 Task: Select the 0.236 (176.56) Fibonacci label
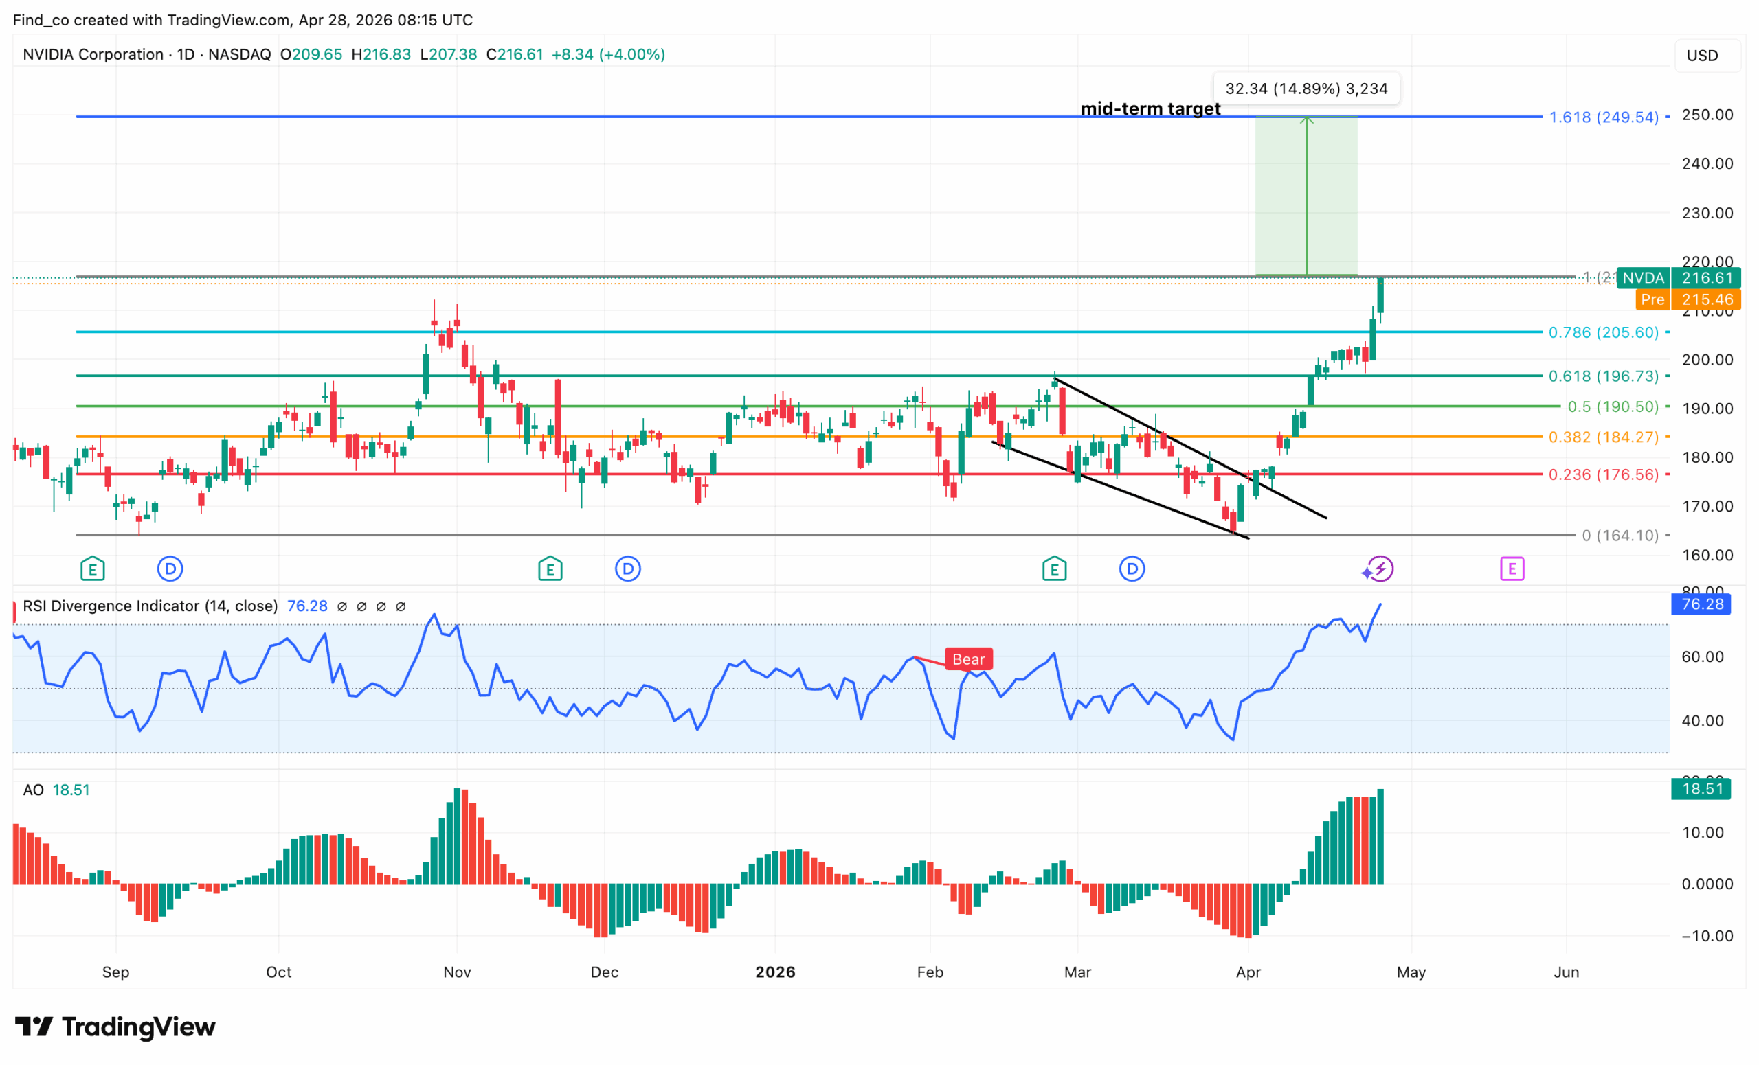point(1604,474)
